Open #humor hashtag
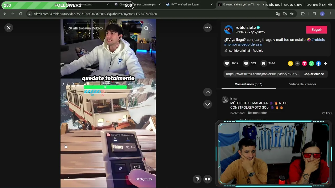Image resolution: width=335 pixels, height=188 pixels. (231, 44)
